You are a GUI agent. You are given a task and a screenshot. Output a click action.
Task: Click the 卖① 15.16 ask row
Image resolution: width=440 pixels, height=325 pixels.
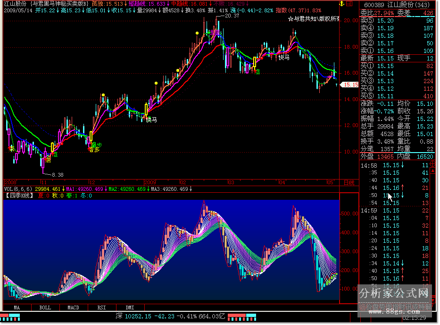397,51
